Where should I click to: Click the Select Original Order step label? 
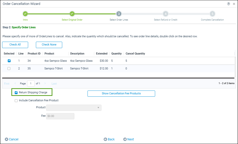pyautogui.click(x=72, y=20)
